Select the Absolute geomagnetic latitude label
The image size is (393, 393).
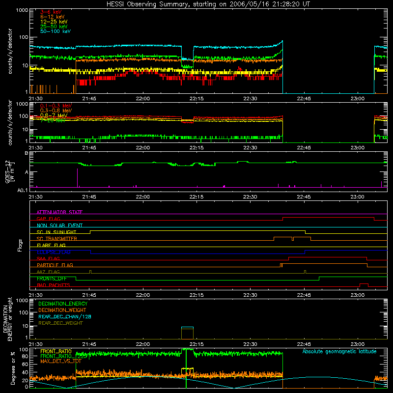(339, 351)
